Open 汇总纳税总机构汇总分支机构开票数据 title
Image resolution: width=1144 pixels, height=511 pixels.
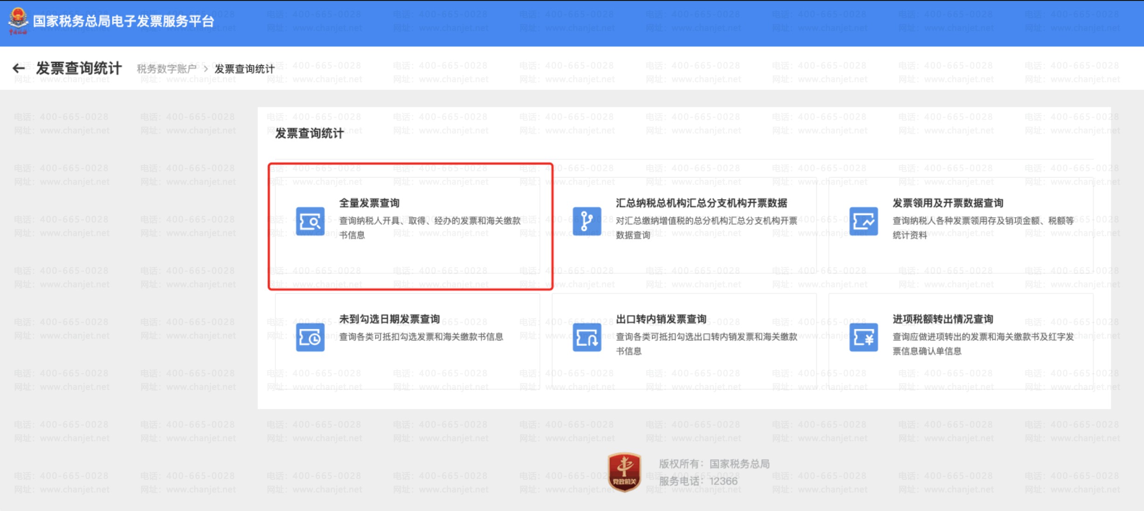point(701,203)
